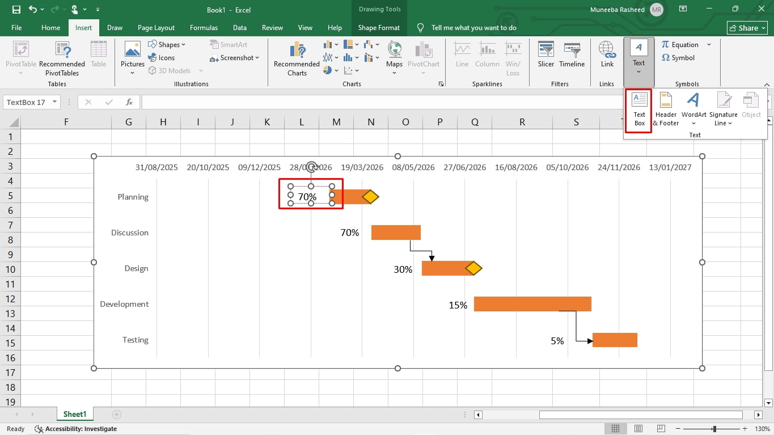Viewport: 774px width, 435px height.
Task: Open the File tab
Action: click(x=16, y=27)
